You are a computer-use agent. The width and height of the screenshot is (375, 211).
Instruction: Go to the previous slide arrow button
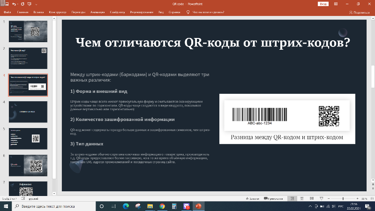click(x=373, y=185)
